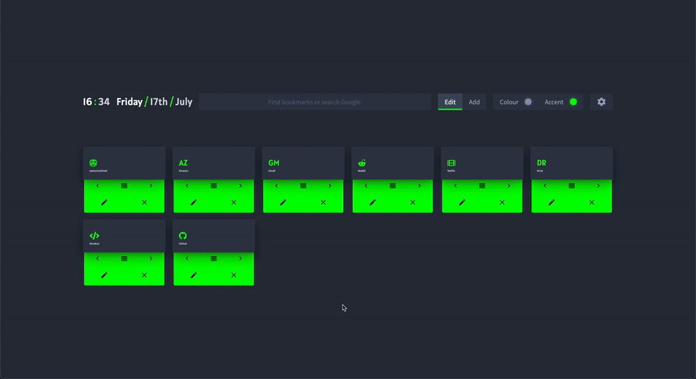Remove the Reddit bookmark with X icon
This screenshot has height=379, width=696.
coord(413,202)
